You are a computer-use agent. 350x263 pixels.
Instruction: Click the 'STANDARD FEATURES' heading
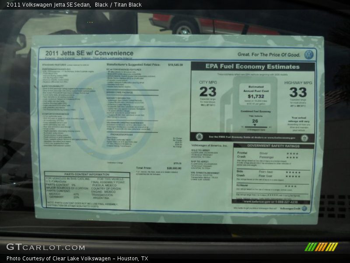point(54,65)
